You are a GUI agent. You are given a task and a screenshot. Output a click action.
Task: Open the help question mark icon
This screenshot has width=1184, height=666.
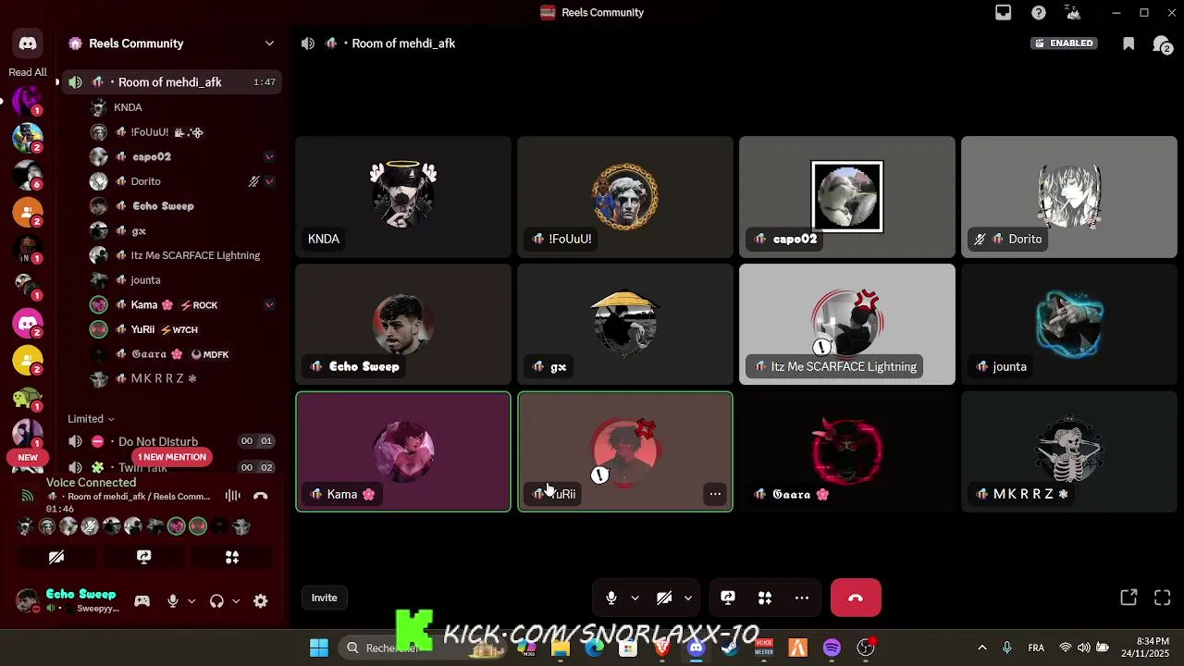[x=1039, y=13]
